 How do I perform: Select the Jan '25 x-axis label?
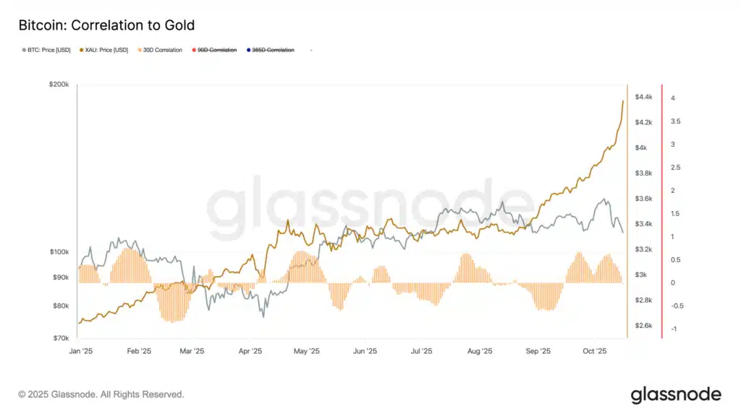tap(79, 351)
